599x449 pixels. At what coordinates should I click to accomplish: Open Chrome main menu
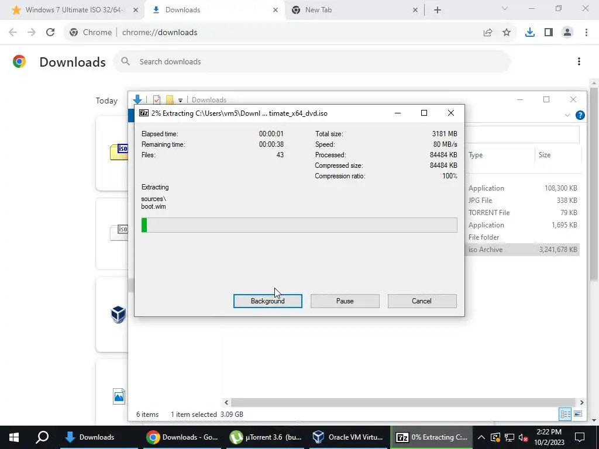tap(586, 33)
